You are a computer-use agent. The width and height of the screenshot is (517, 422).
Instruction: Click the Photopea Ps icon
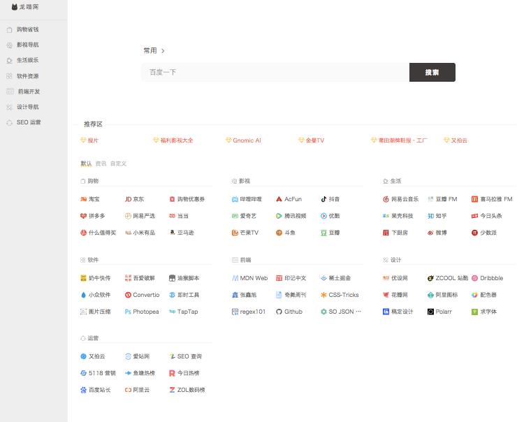[128, 312]
